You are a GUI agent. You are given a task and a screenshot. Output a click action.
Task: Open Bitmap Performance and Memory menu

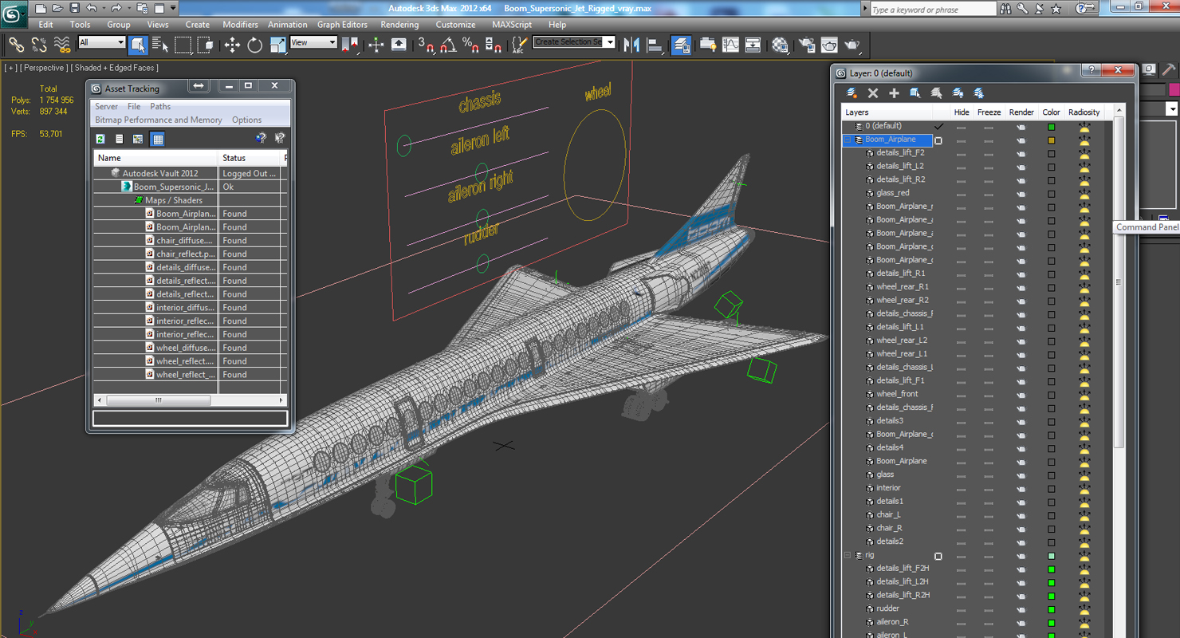point(159,120)
